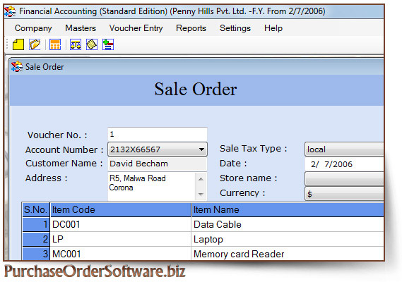Focus the Voucher No. input field
The image size is (402, 282).
coord(157,134)
